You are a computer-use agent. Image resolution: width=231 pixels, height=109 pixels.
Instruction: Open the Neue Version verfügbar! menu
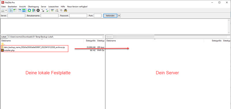pyautogui.click(x=77, y=7)
